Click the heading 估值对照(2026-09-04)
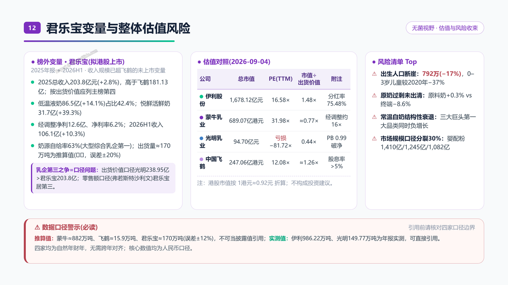This screenshot has height=285, width=508. (237, 62)
